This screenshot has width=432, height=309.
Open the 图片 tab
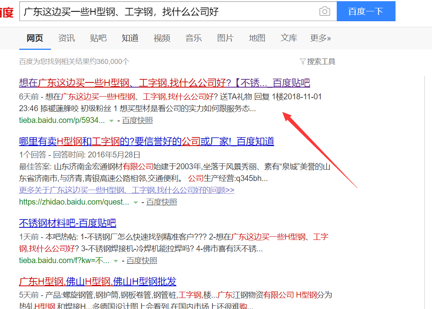pos(225,38)
